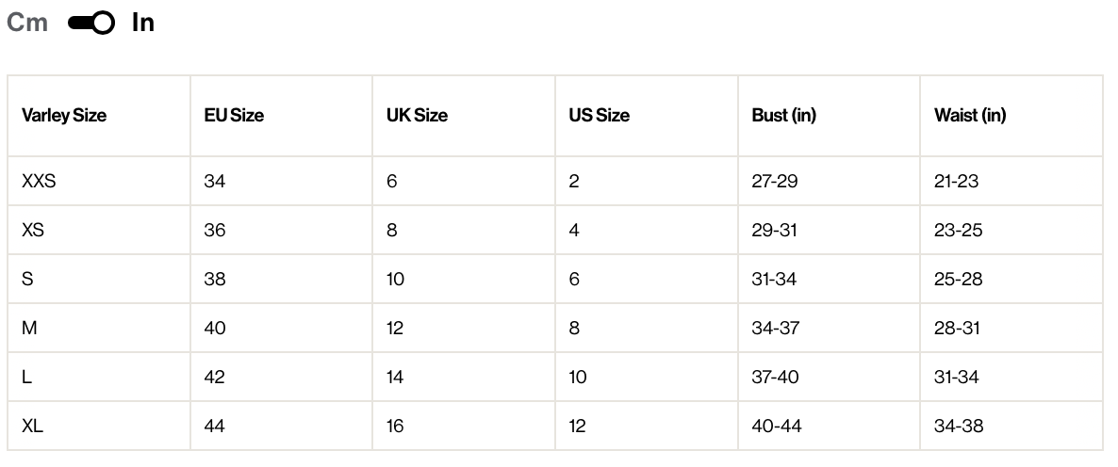Screen dimensions: 1118x467
Task: Click the Varley Size column header
Action: (64, 116)
